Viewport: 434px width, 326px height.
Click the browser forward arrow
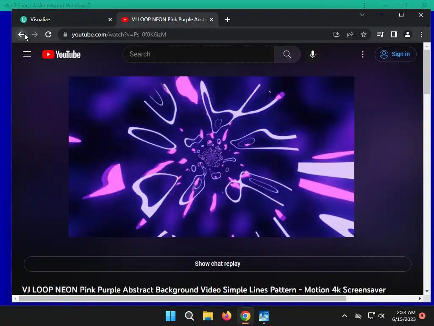pos(35,34)
